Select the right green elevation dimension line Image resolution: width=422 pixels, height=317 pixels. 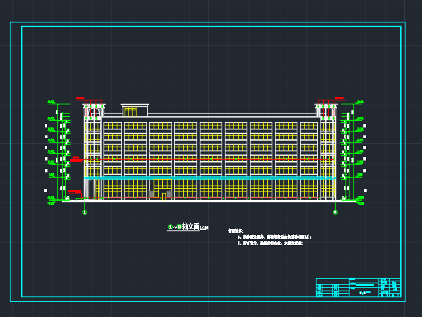coord(353,152)
